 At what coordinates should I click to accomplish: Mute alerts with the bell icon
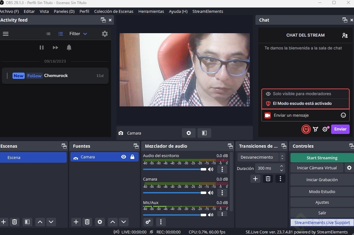tap(69, 48)
